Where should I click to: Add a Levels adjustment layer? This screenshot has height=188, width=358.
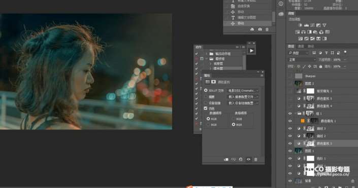[306, 25]
